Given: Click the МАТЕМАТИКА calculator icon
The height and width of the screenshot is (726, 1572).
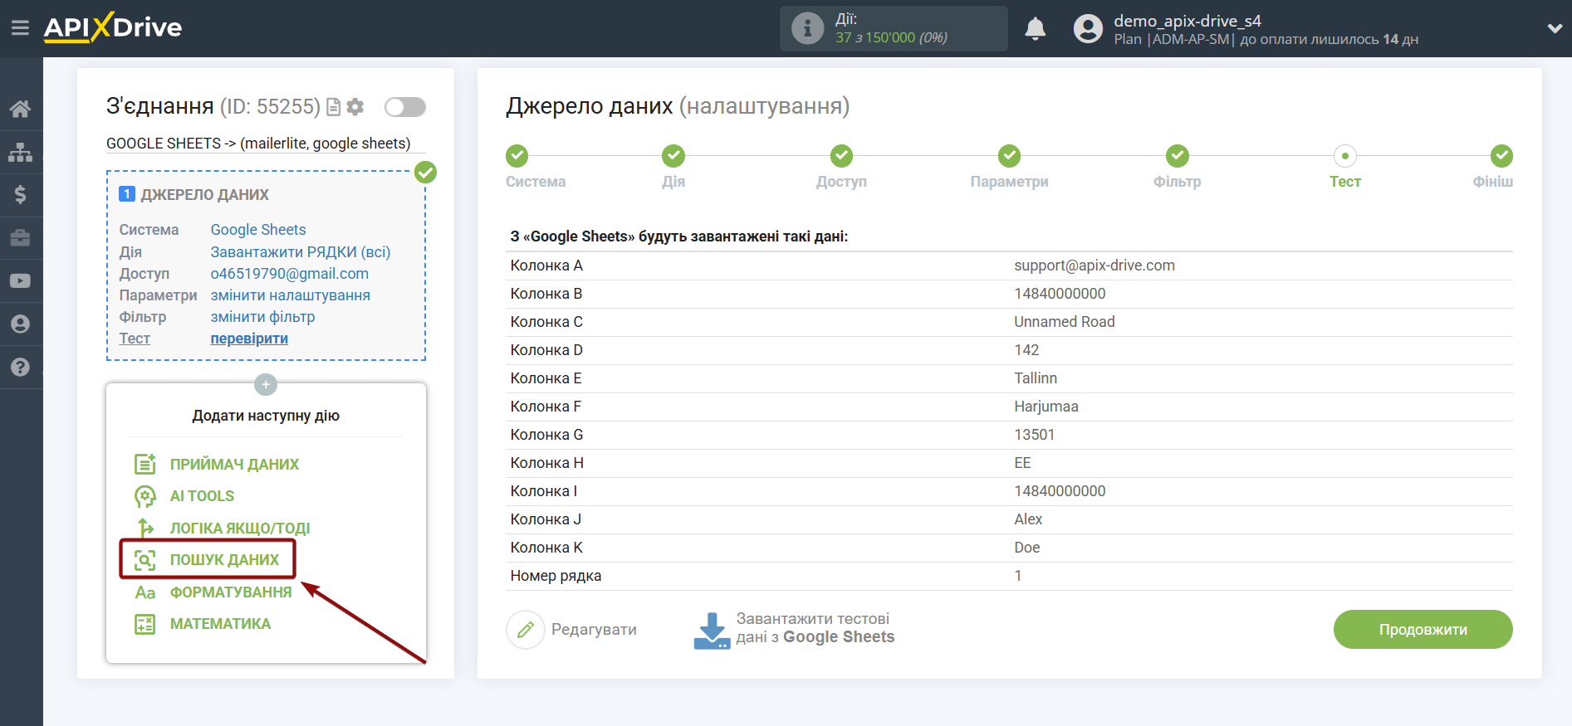Looking at the screenshot, I should 145,624.
